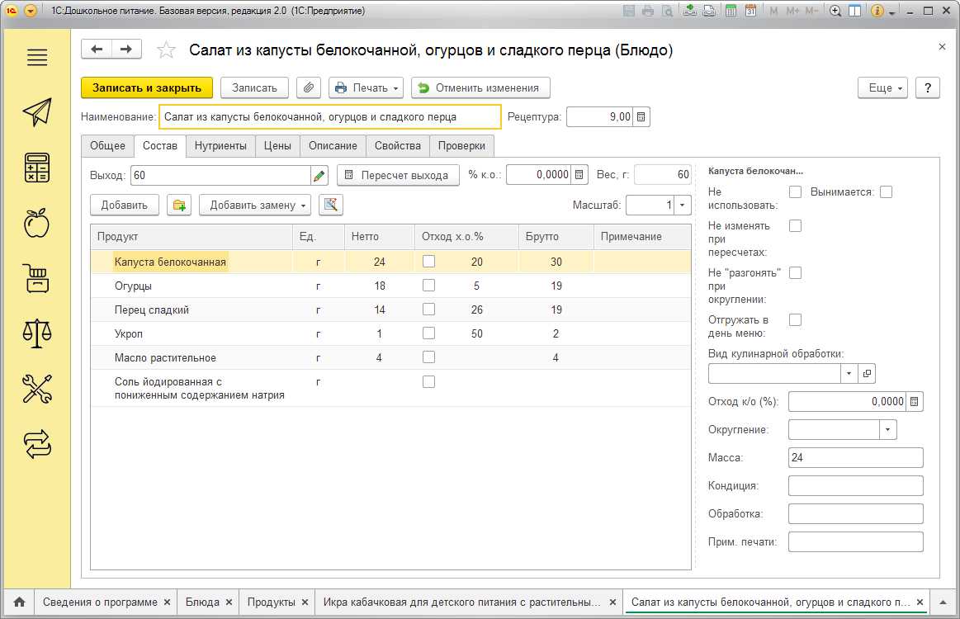Select the Соль йодированная product row
The image size is (960, 619).
point(390,388)
